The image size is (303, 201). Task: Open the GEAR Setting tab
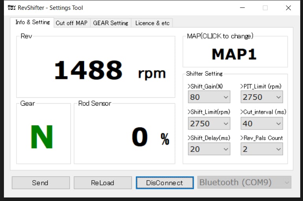point(111,23)
